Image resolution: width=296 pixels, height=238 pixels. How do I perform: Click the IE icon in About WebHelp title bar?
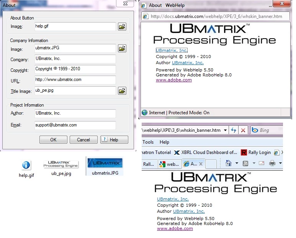click(x=144, y=5)
